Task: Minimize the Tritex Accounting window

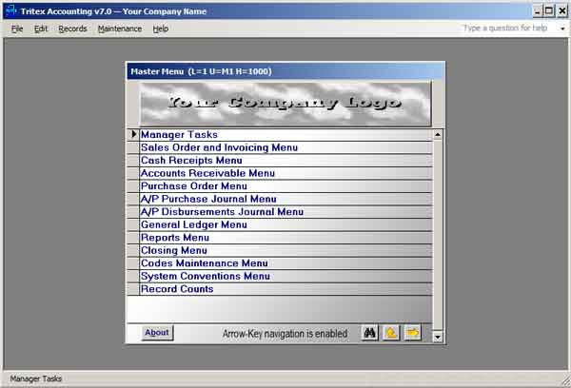Action: 538,10
